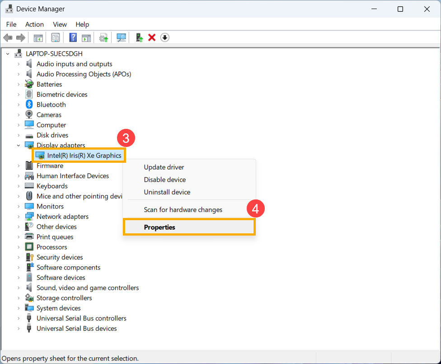This screenshot has width=441, height=364.
Task: Collapse the Display adapters chevron
Action: click(x=19, y=145)
